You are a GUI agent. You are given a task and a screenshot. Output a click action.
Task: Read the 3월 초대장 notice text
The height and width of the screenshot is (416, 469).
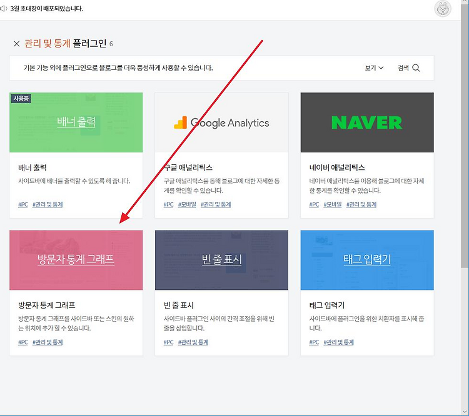[x=46, y=9]
